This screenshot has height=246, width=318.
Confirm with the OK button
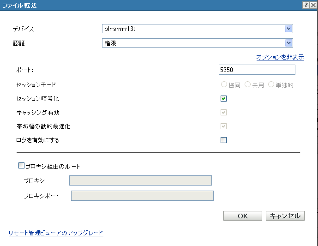243,216
